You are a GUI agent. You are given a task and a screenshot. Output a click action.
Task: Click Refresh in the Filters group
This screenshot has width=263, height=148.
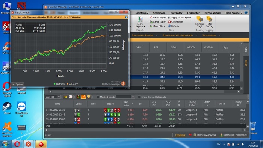click(174, 26)
